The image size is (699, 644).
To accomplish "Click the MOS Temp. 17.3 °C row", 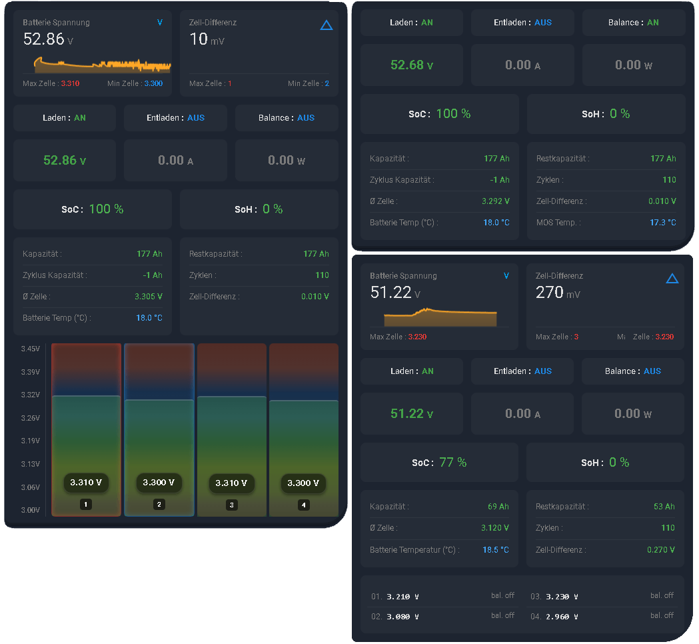I will pyautogui.click(x=606, y=223).
